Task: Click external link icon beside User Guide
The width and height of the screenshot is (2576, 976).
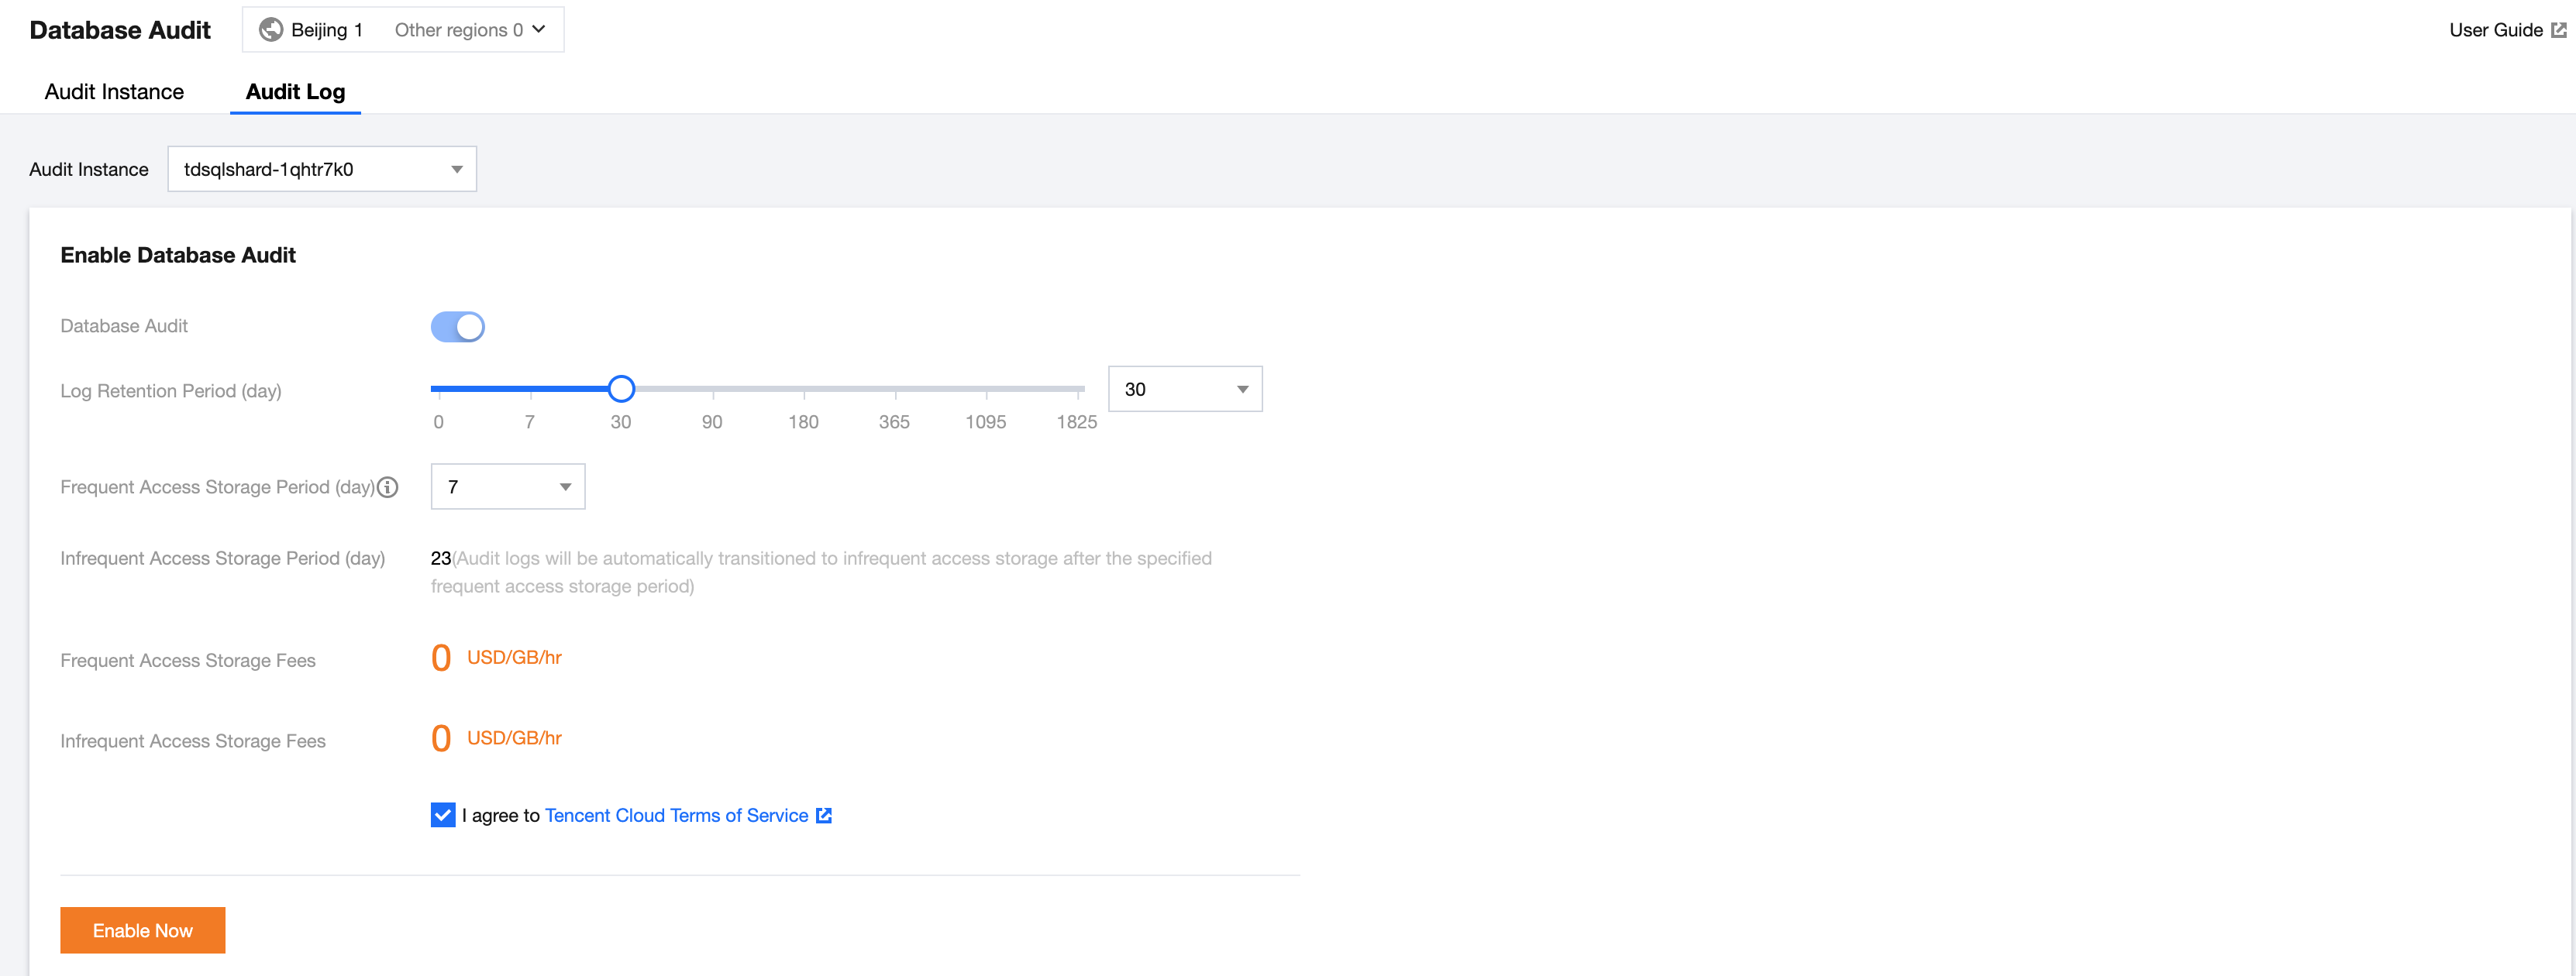Action: (x=2558, y=30)
